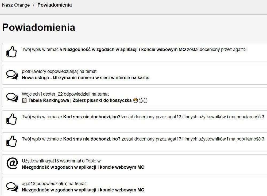The height and width of the screenshot is (196, 267).
Task: Click the thumbs-up icon on the first Kod sms notification
Action: click(12, 119)
